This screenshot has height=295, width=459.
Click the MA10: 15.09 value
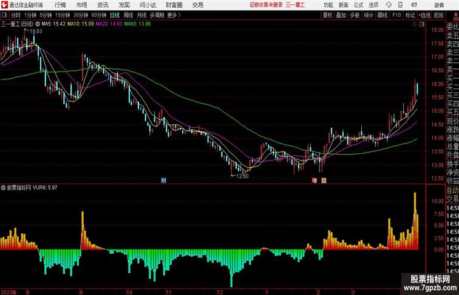(x=81, y=24)
